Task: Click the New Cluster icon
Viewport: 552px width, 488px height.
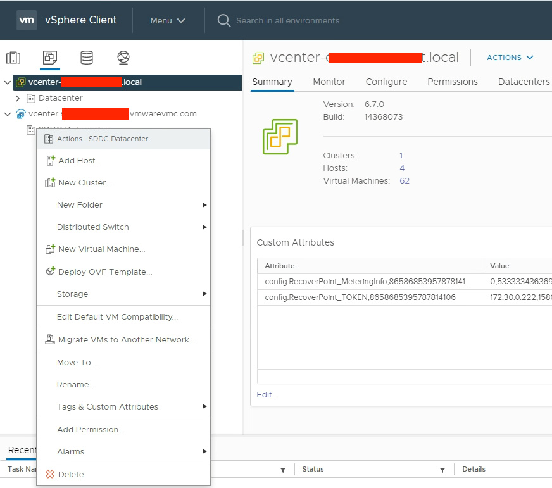Action: pos(50,183)
